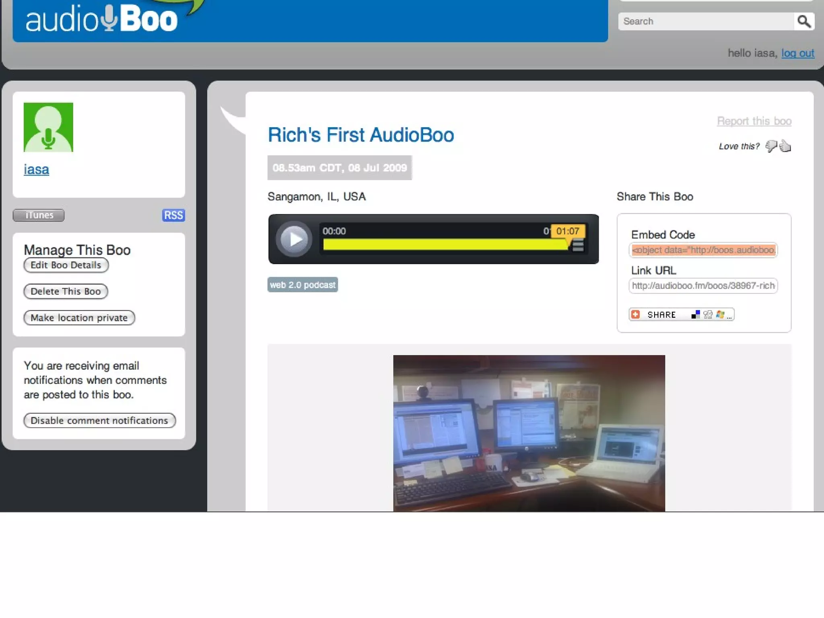This screenshot has width=824, height=618.
Task: Click the thumbs up icon
Action: pyautogui.click(x=785, y=146)
